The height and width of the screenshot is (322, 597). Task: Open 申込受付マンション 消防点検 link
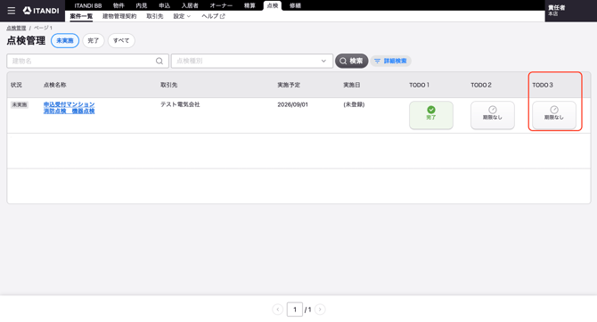(x=69, y=108)
